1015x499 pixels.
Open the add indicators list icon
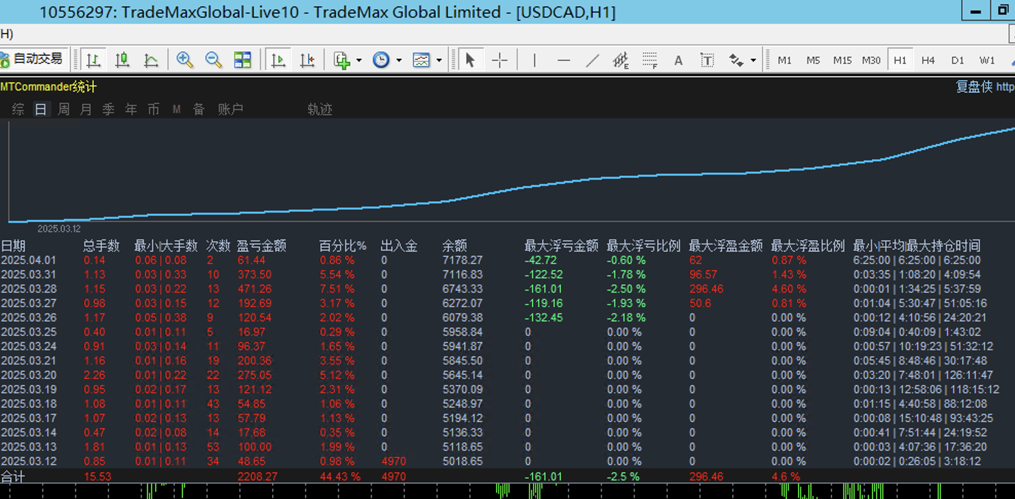click(342, 60)
